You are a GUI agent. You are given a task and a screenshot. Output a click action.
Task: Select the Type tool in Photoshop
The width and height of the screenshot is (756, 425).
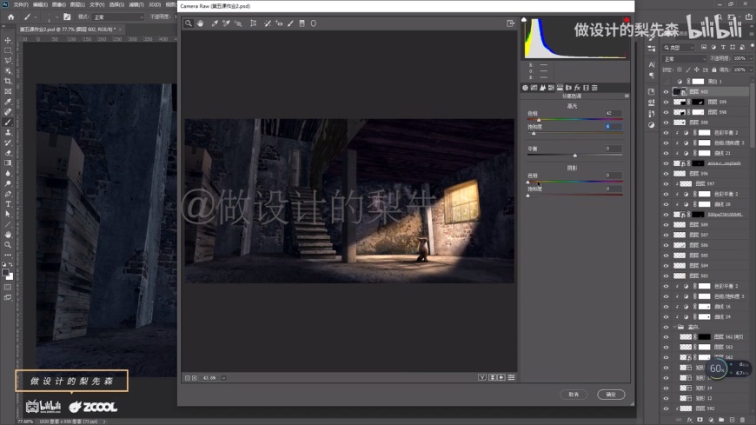(8, 203)
